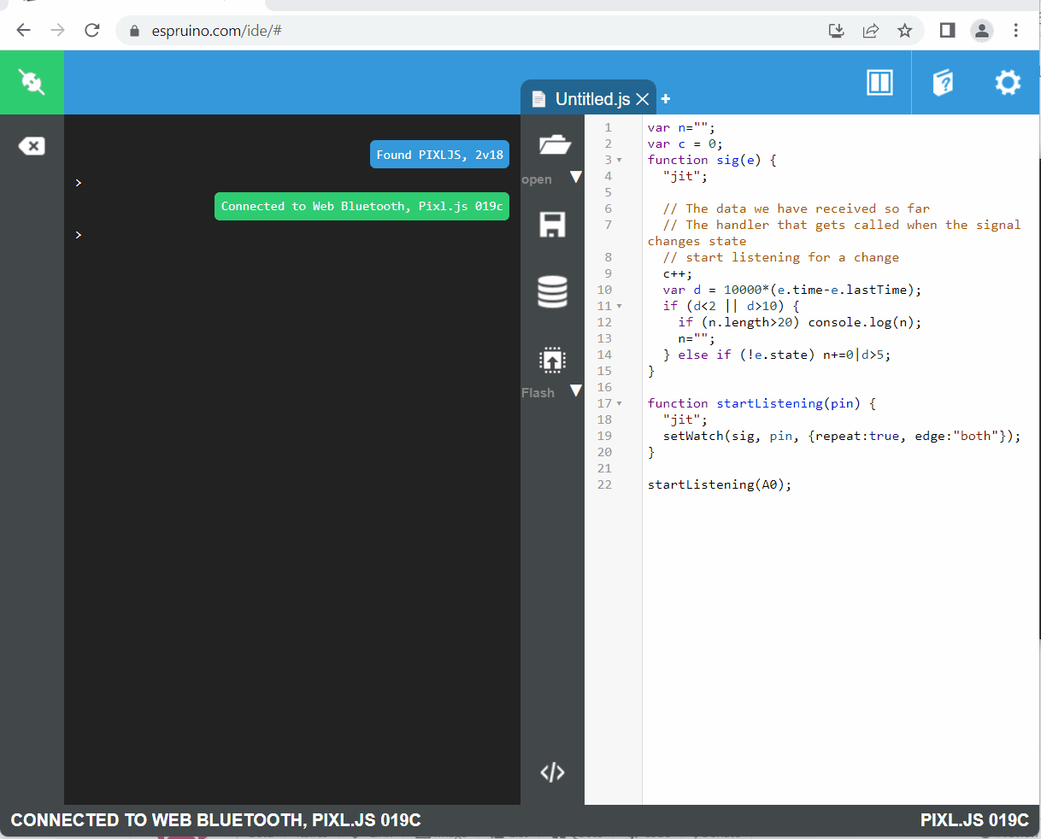The height and width of the screenshot is (839, 1041).
Task: Open the help book icon
Action: 943,82
